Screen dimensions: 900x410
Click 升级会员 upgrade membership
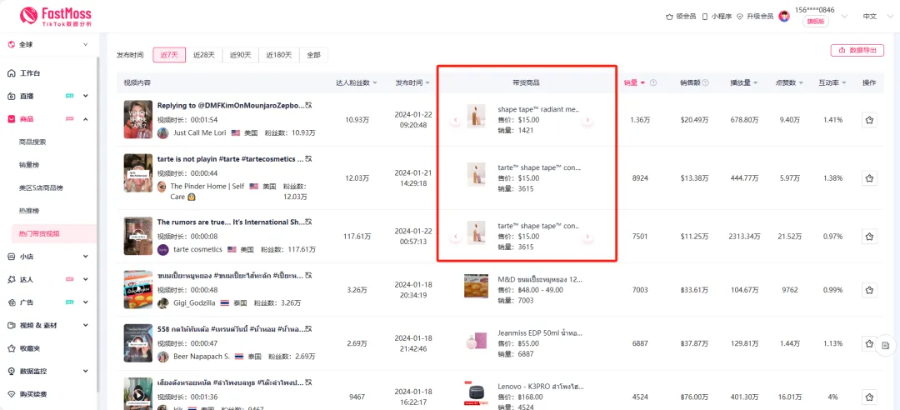(x=755, y=17)
